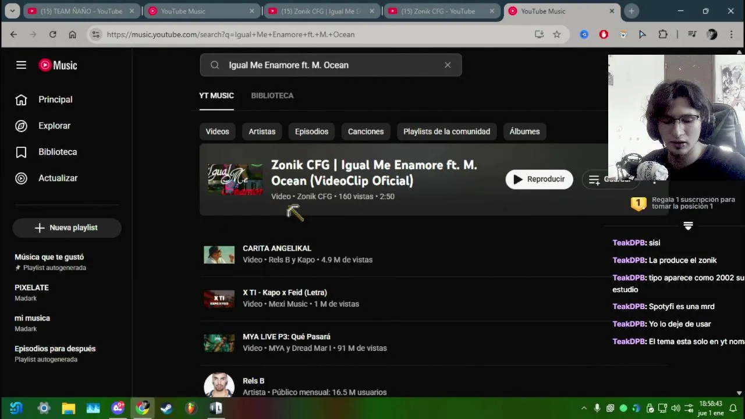Open Windows notifications bell
Image resolution: width=745 pixels, height=419 pixels.
coord(733,408)
